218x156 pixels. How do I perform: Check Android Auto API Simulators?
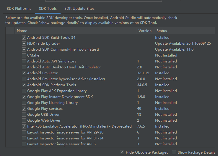coord(24,61)
